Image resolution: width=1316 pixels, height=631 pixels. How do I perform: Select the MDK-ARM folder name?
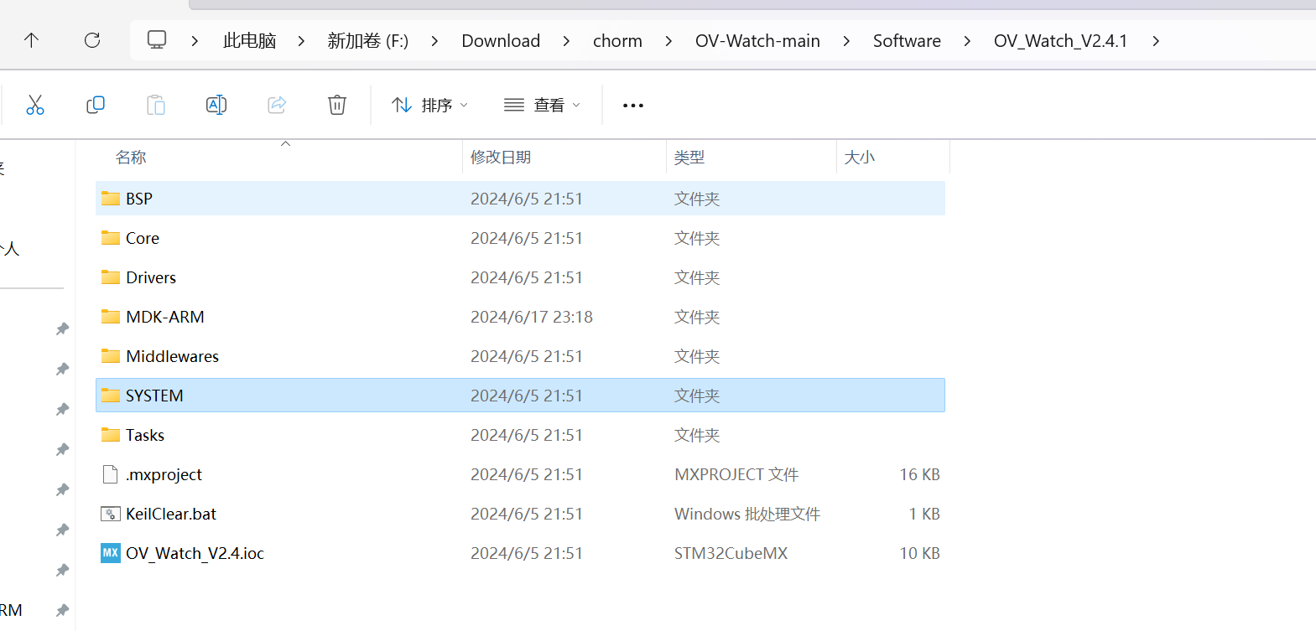point(165,317)
